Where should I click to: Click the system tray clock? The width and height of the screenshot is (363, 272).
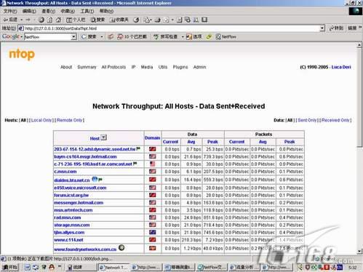click(352, 268)
